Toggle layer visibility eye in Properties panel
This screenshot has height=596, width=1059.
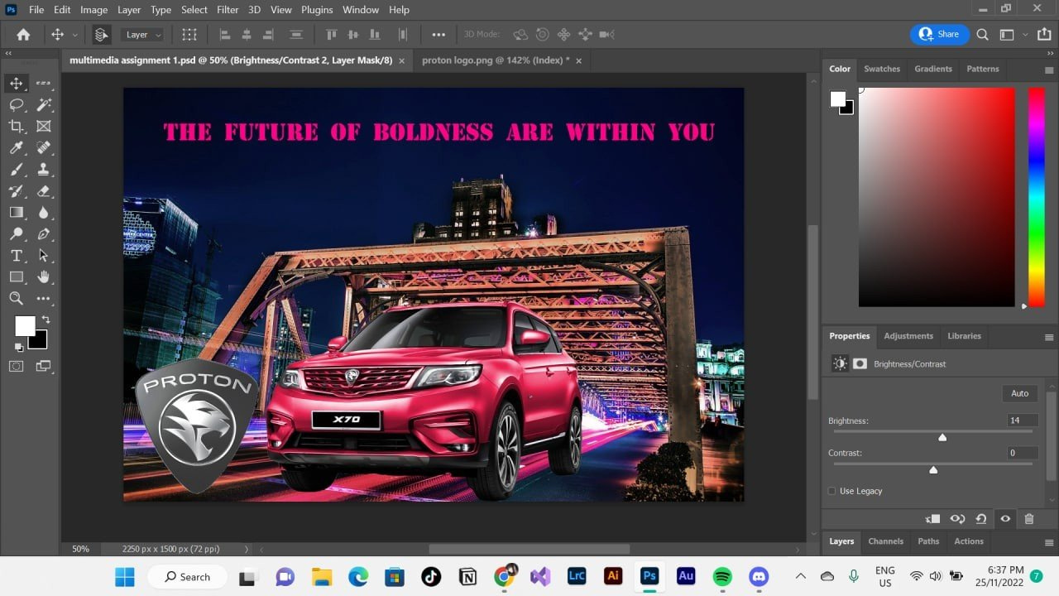coord(1005,519)
